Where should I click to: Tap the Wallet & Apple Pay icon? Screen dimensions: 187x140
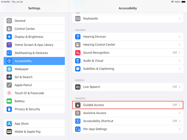coord(9,132)
